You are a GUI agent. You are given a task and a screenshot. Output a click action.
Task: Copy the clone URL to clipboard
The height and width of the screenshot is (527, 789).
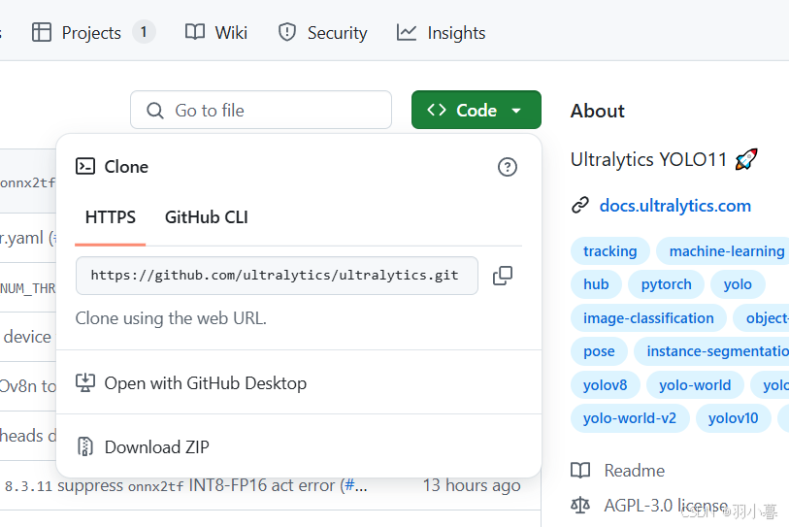[502, 276]
